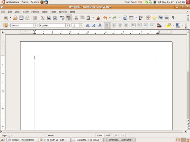The height and width of the screenshot is (142, 190).
Task: Expand Courier font name dropdown
Action: click(x=67, y=25)
